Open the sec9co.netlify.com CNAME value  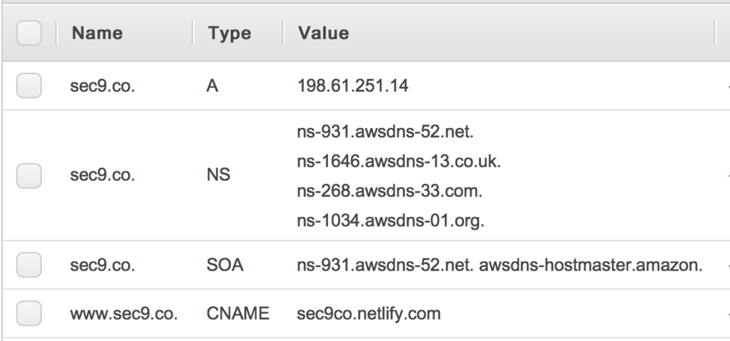tap(369, 313)
